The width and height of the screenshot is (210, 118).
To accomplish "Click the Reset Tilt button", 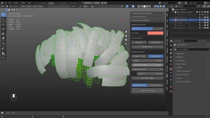I will point(139,42).
